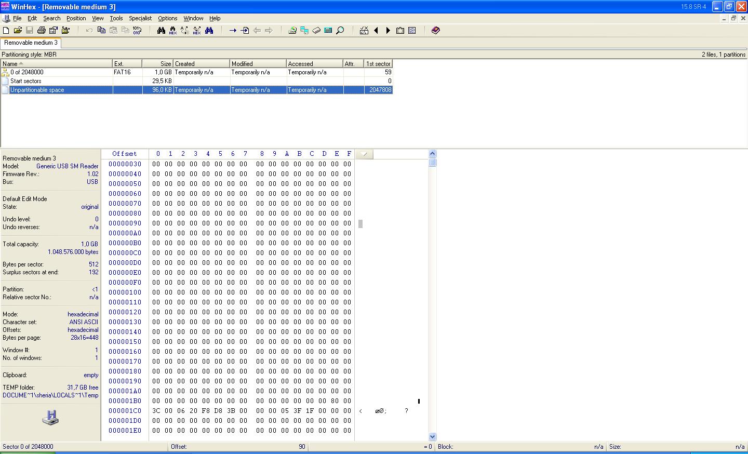748x454 pixels.
Task: Click the Save floppy disk icon
Action: (30, 31)
